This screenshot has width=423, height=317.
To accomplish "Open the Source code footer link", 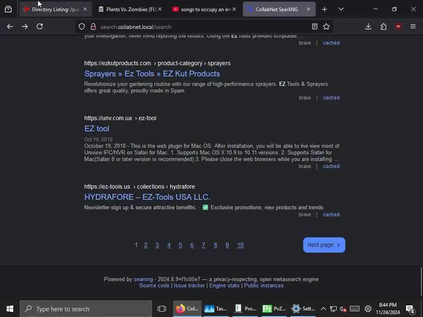I will point(154,286).
